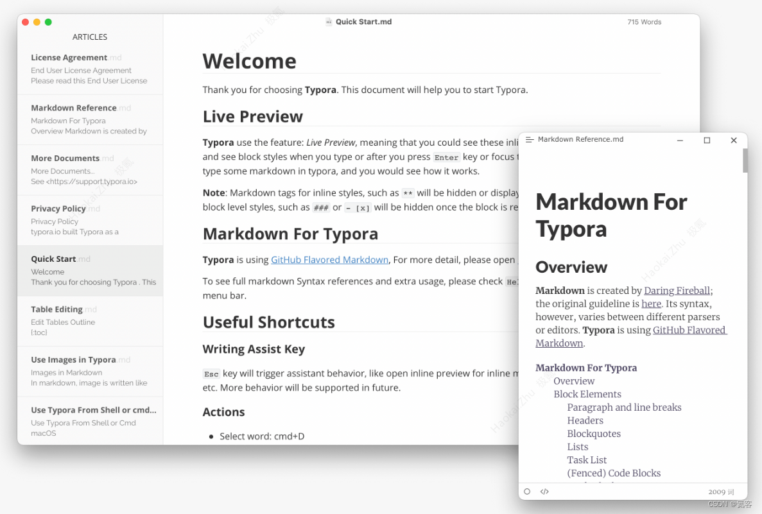The width and height of the screenshot is (762, 514).
Task: Open Table Editing article in sidebar
Action: click(90, 321)
